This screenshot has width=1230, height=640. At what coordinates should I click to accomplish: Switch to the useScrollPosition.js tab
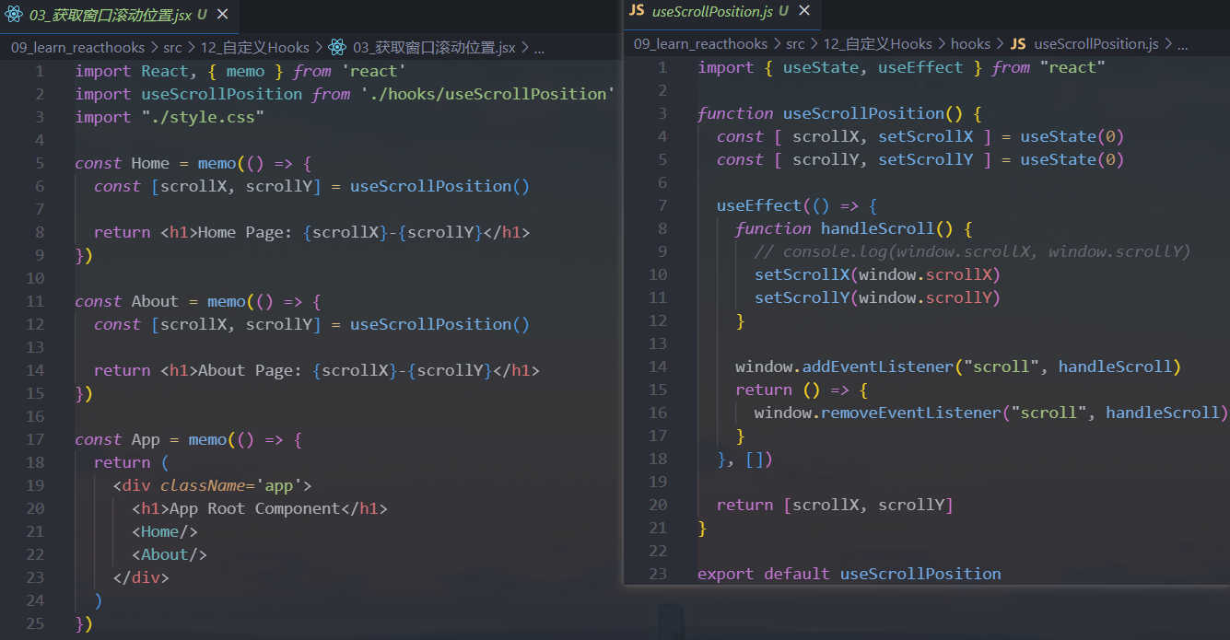coord(721,11)
